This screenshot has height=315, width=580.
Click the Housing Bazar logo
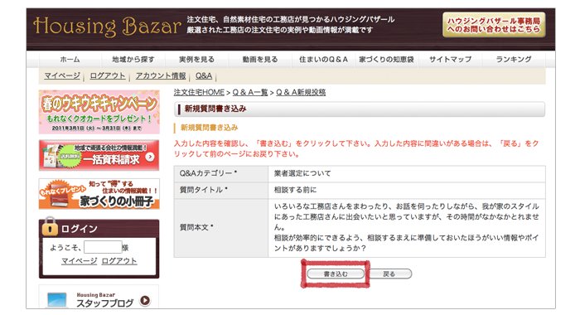click(x=107, y=27)
